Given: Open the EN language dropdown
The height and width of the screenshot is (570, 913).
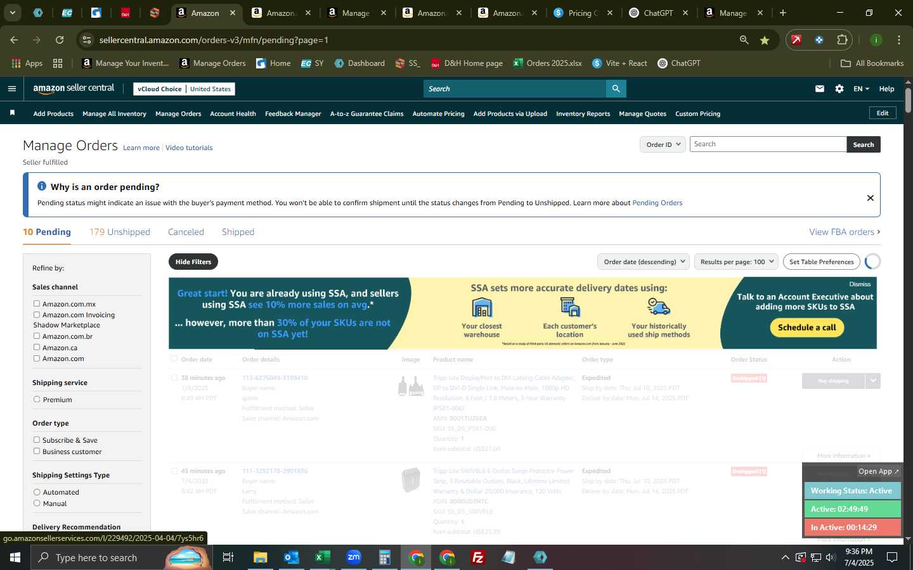Looking at the screenshot, I should (861, 89).
